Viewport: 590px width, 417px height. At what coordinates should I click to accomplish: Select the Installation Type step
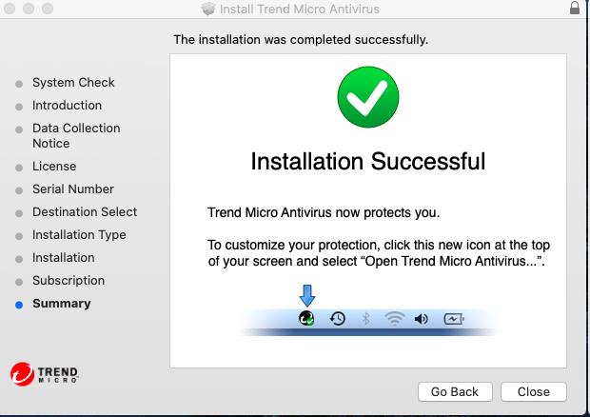point(79,235)
